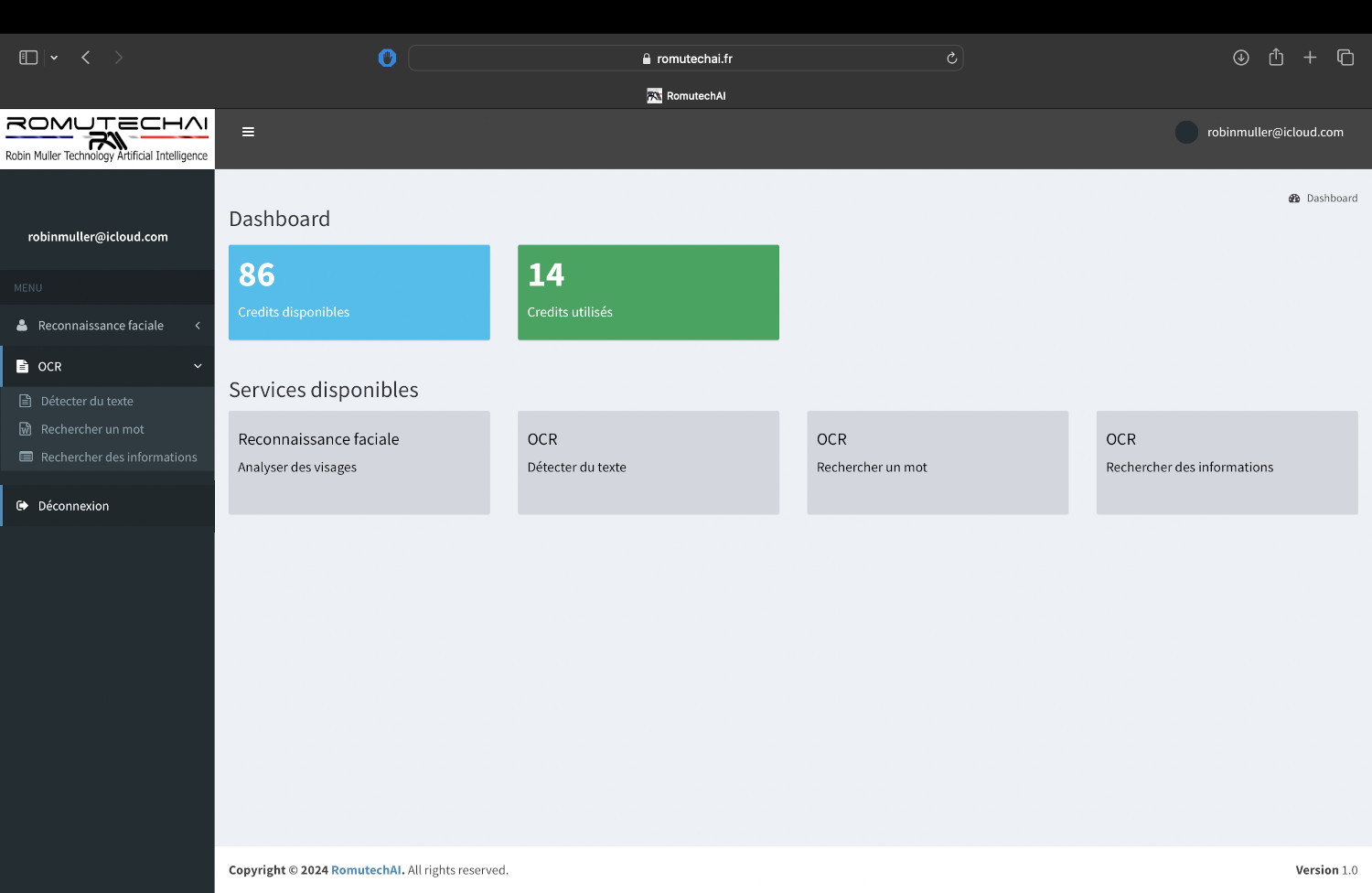Click the hamburger menu toggle icon
The height and width of the screenshot is (893, 1372).
248,132
